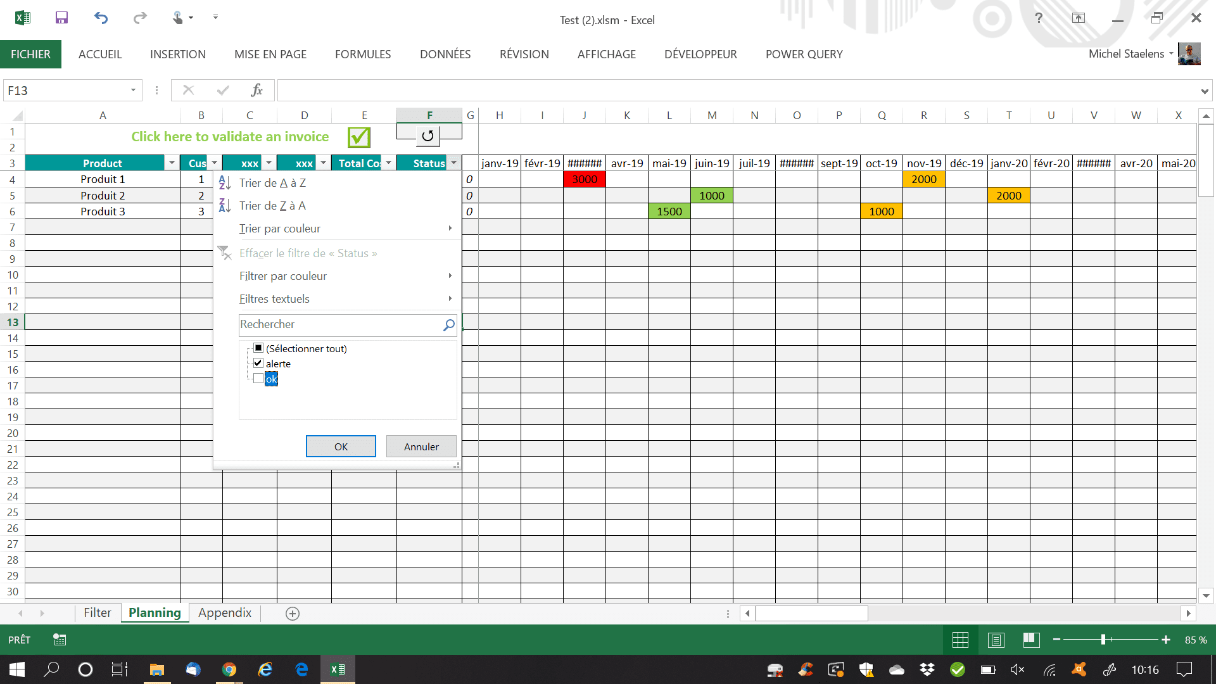The image size is (1216, 684).
Task: Click the Save icon in quick access toolbar
Action: [61, 18]
